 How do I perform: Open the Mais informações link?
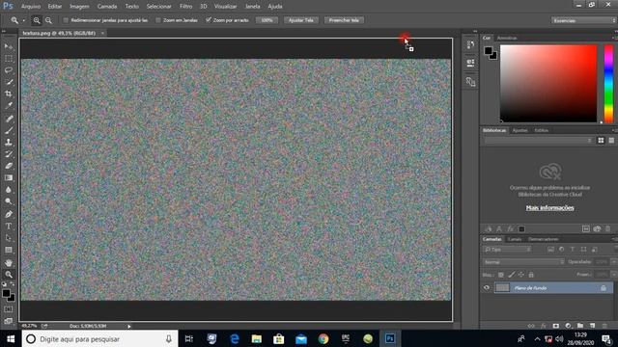click(x=549, y=208)
